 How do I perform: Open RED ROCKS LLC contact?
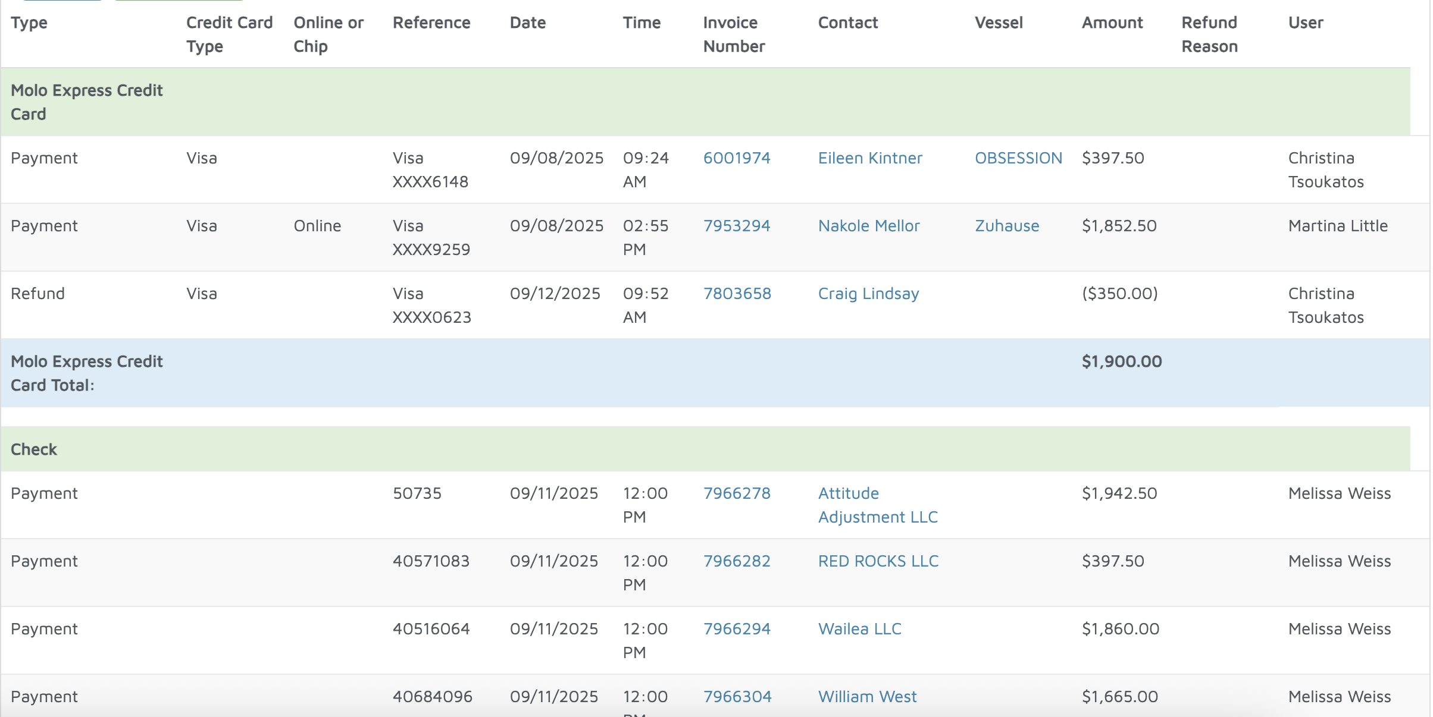878,561
